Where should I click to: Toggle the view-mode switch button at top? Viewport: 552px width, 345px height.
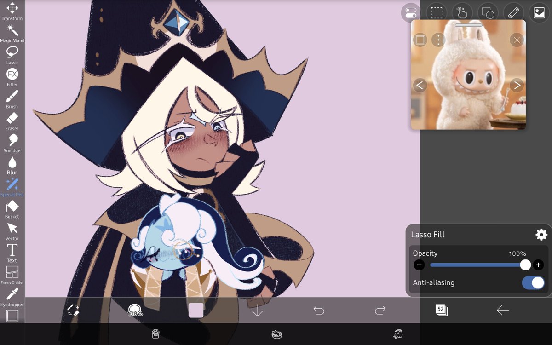(411, 12)
